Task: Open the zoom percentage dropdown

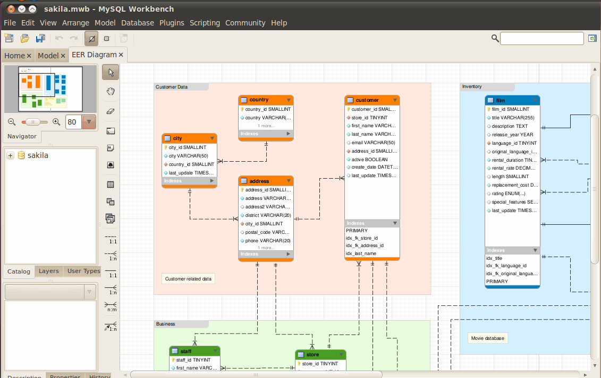Action: tap(89, 122)
